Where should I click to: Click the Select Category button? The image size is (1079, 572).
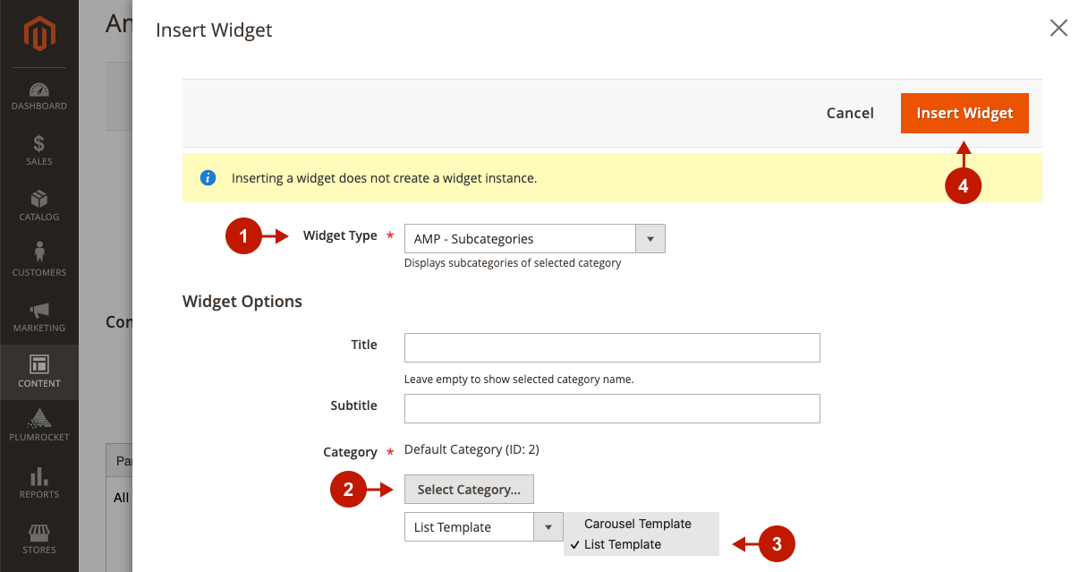(469, 489)
